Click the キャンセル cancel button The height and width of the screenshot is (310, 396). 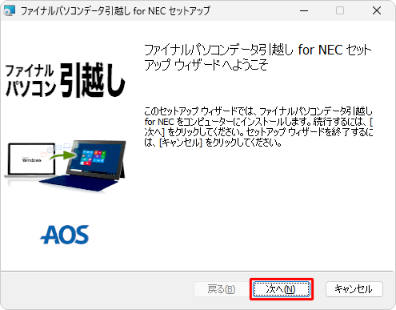tap(354, 289)
